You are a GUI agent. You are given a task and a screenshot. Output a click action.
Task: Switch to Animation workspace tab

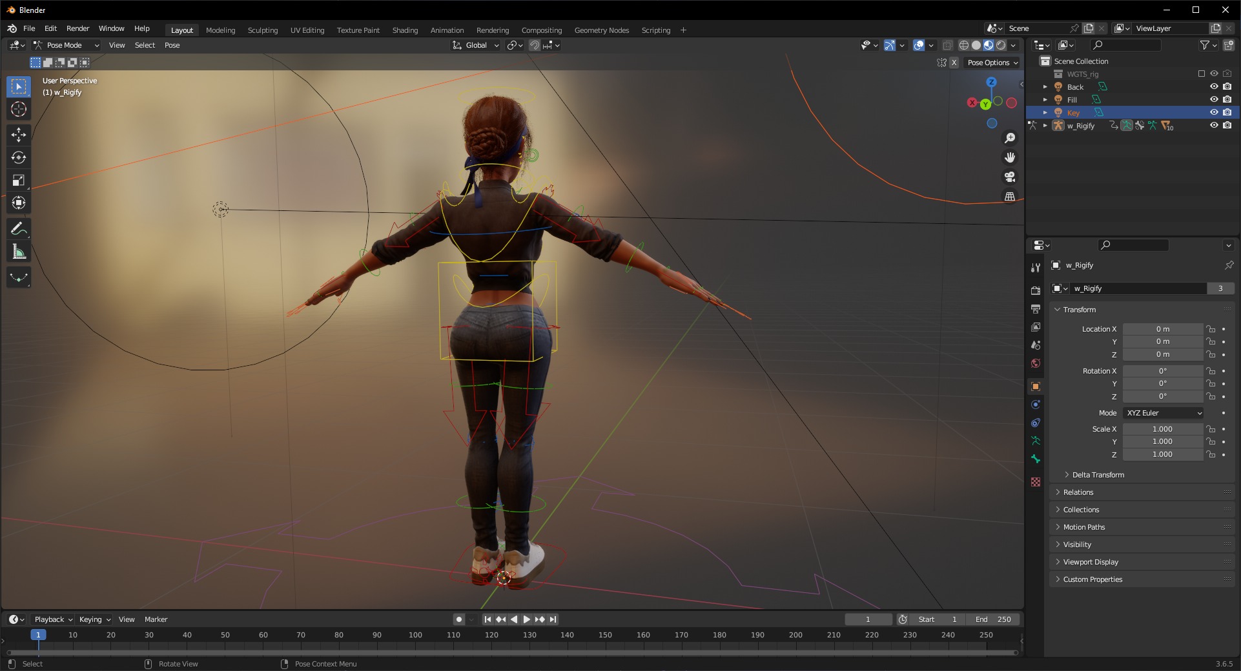(x=447, y=30)
